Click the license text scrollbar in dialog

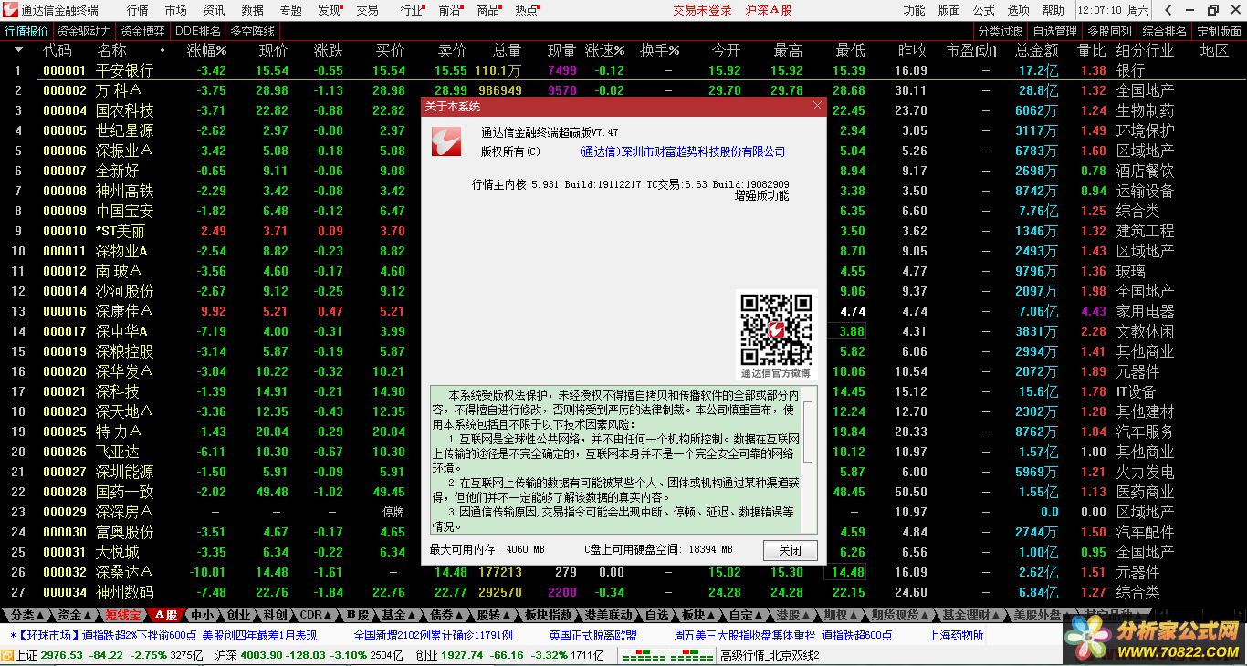click(808, 460)
